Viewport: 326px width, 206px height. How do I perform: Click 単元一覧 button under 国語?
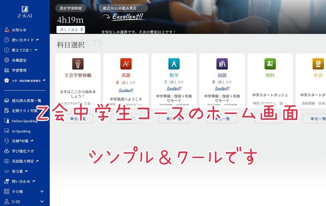[x=222, y=118]
